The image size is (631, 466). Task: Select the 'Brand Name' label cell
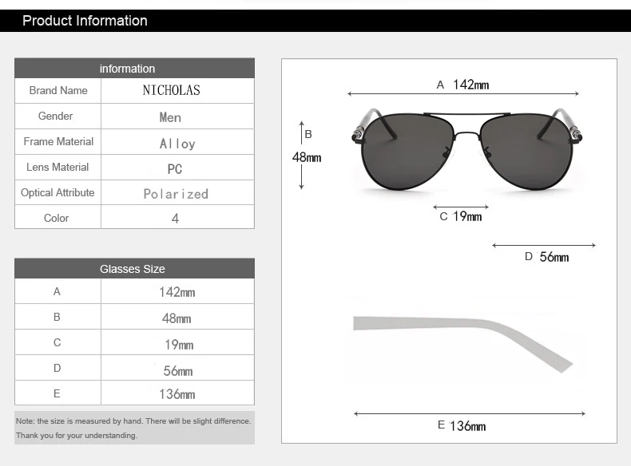[x=58, y=90]
